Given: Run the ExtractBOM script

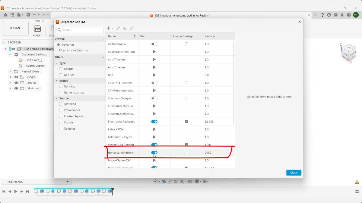Looking at the screenshot, I should point(154,129).
